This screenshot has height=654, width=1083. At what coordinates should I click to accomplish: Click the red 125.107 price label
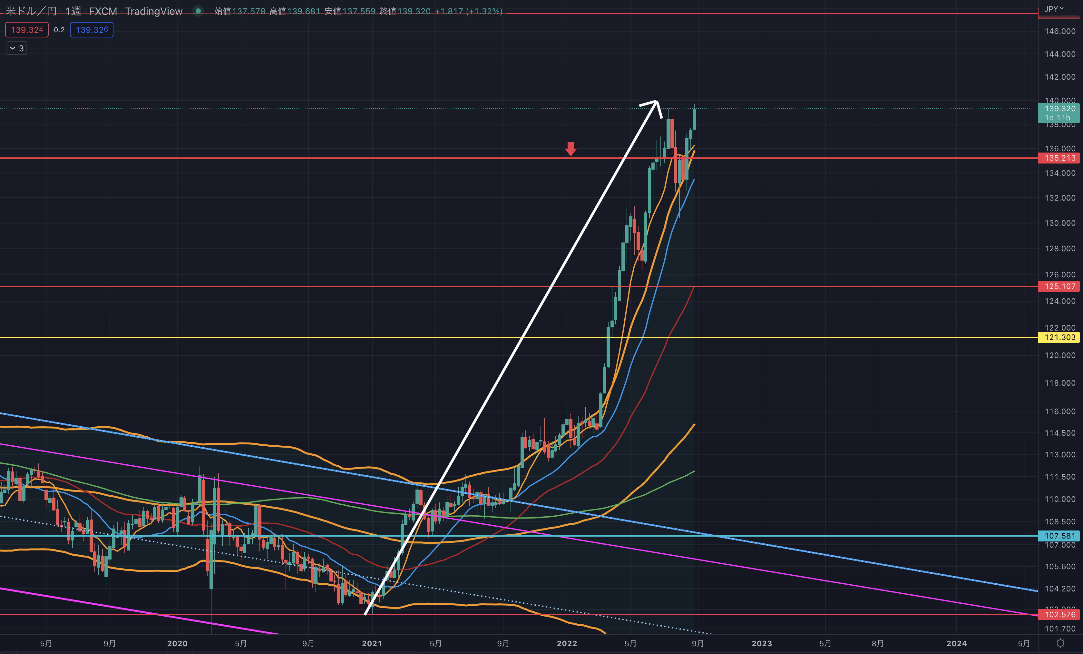[1059, 286]
